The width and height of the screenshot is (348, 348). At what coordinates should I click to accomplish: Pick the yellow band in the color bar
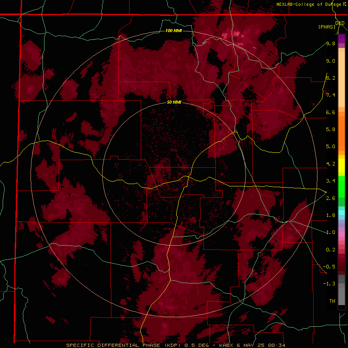point(341,165)
